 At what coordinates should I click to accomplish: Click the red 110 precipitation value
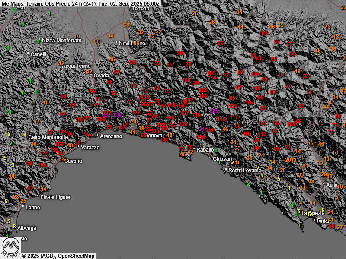tap(255, 74)
